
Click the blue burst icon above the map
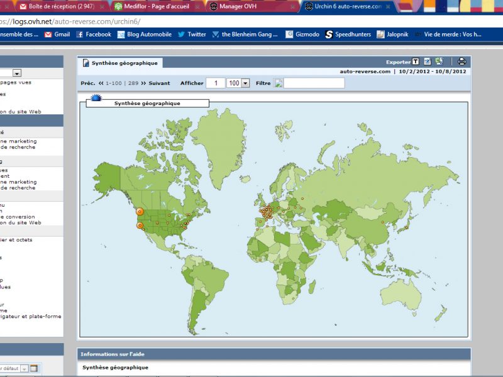tap(96, 98)
